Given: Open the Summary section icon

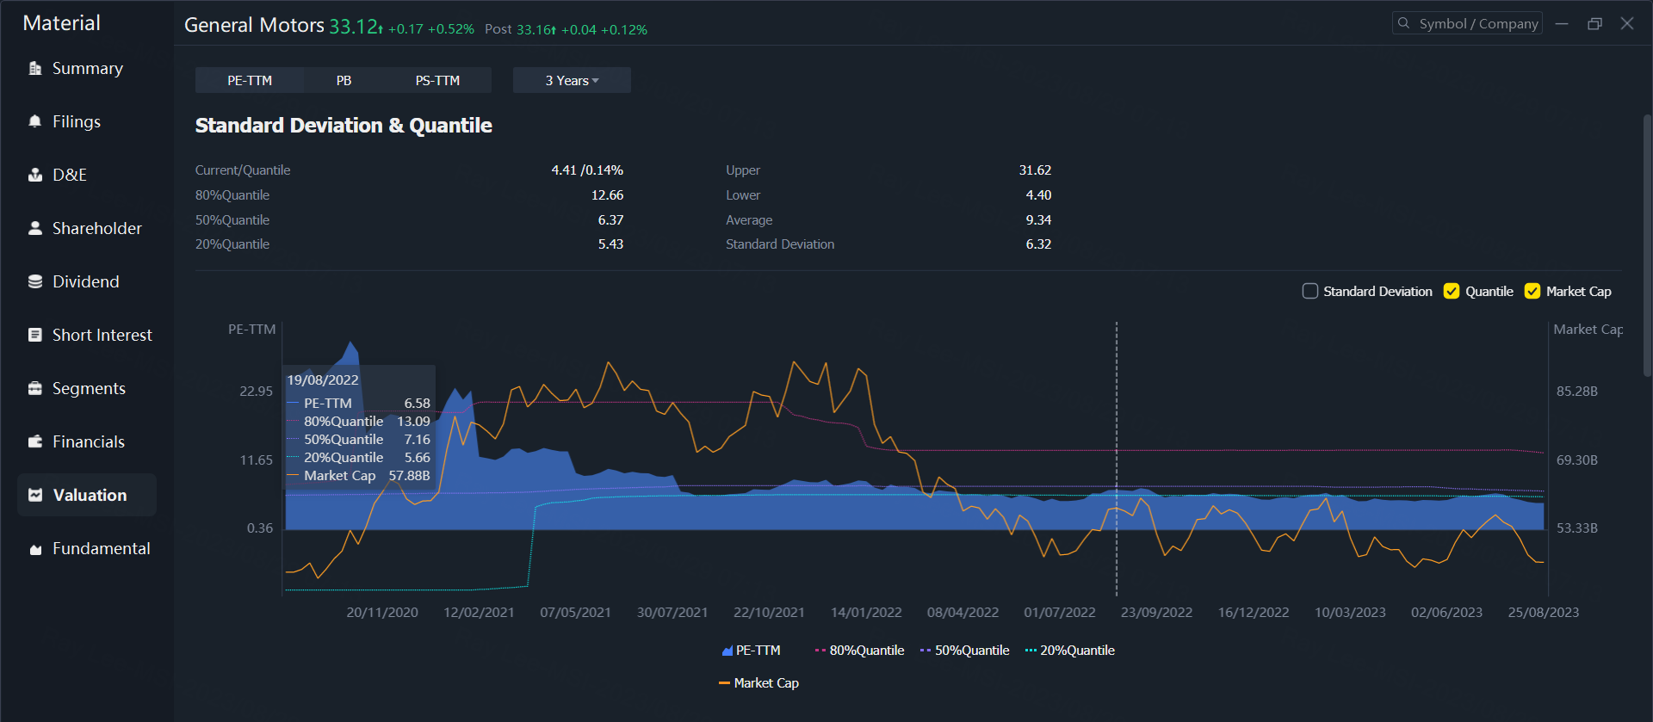Looking at the screenshot, I should pyautogui.click(x=35, y=68).
